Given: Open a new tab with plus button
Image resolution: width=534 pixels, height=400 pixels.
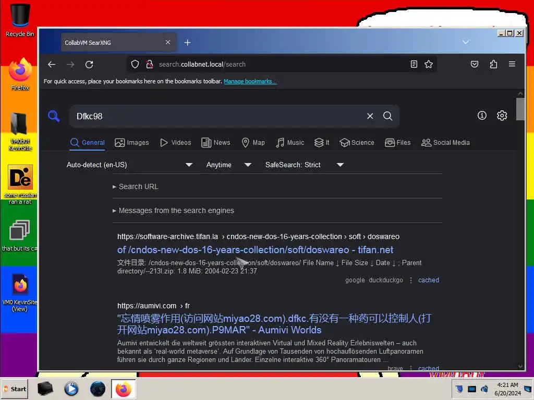Looking at the screenshot, I should coord(187,43).
